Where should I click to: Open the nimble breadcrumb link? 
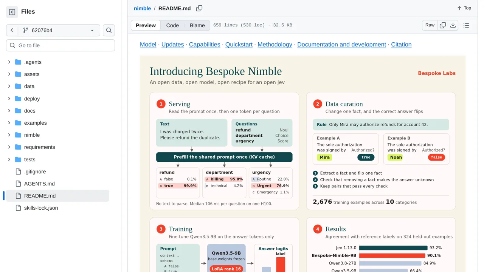tap(142, 8)
